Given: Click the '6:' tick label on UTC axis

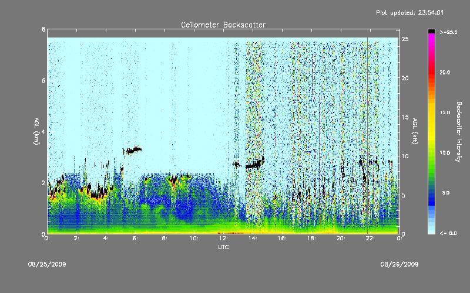Looking at the screenshot, I should [136, 239].
